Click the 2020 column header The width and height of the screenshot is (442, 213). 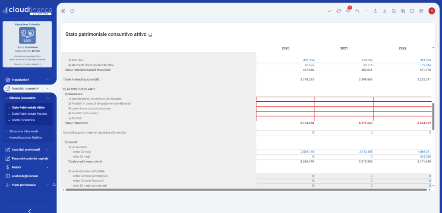[285, 48]
